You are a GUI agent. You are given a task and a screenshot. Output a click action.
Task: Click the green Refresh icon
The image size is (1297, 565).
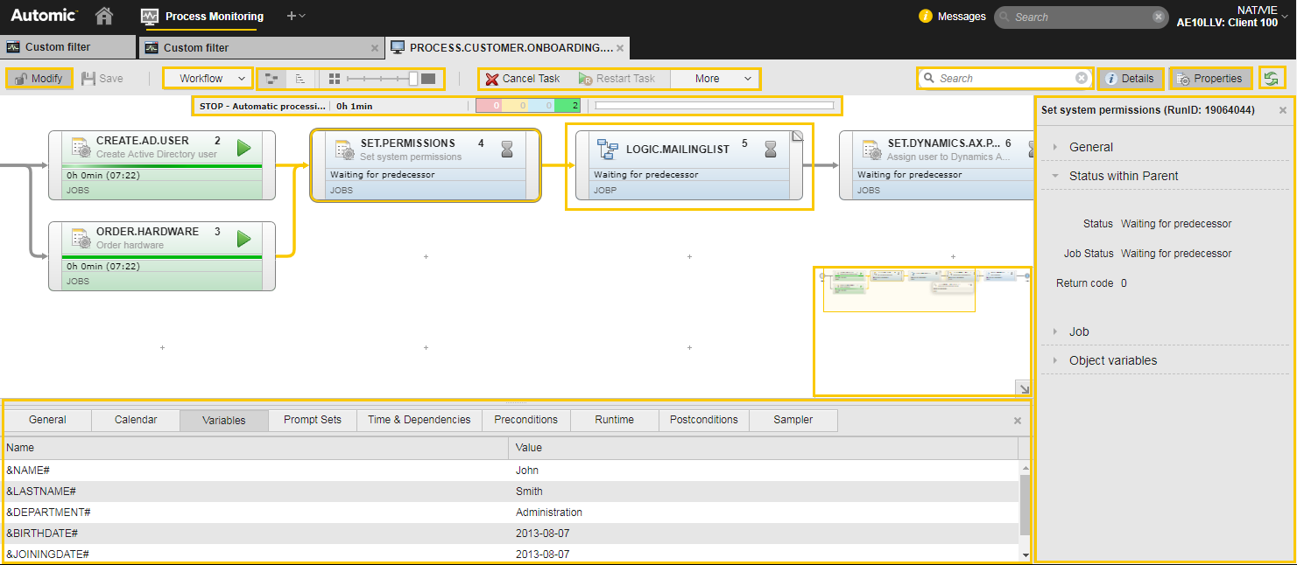pyautogui.click(x=1272, y=79)
